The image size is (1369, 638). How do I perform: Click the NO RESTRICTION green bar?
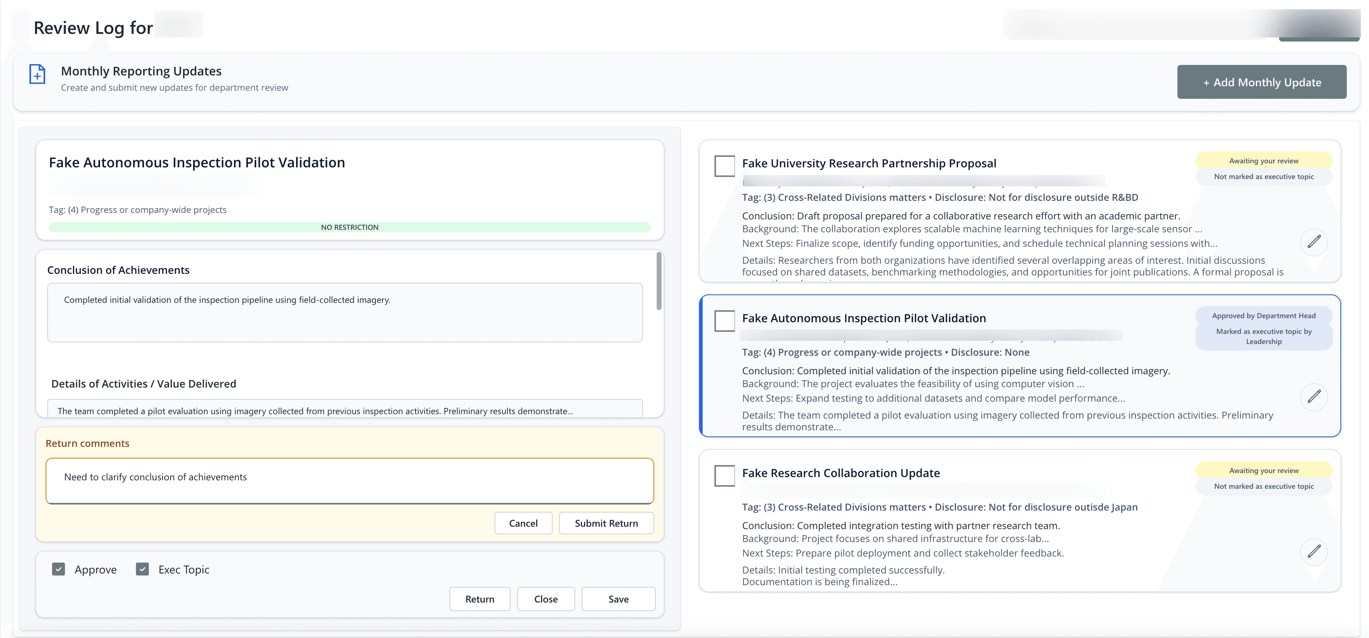pos(350,227)
